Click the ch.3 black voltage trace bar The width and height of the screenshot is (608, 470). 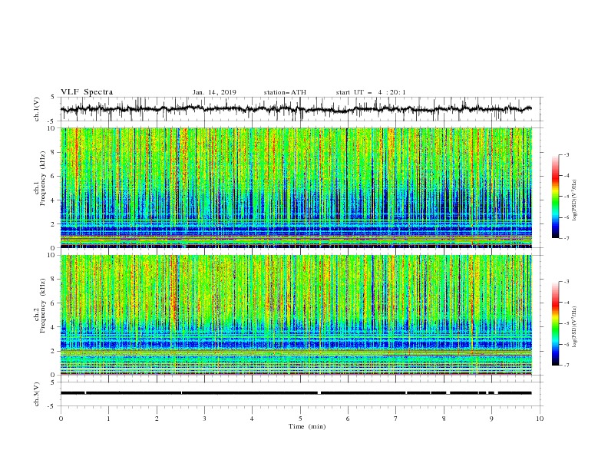(x=296, y=393)
